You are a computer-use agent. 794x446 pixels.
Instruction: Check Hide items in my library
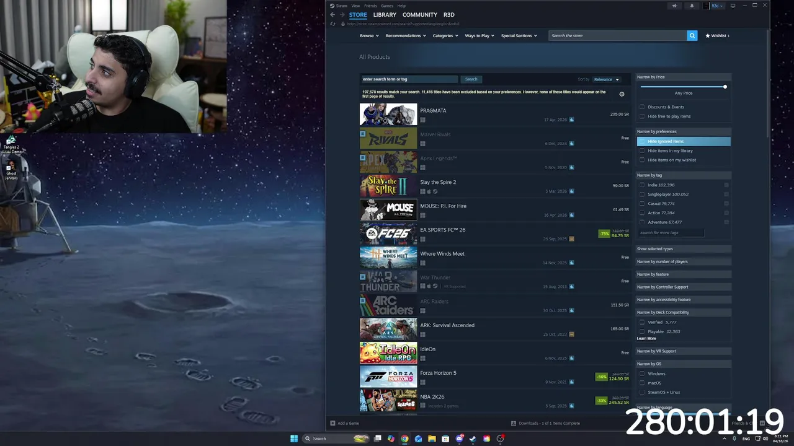[x=642, y=151]
